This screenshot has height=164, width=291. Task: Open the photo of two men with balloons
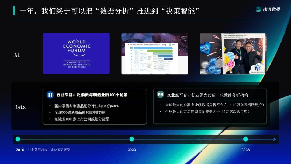click(233, 54)
